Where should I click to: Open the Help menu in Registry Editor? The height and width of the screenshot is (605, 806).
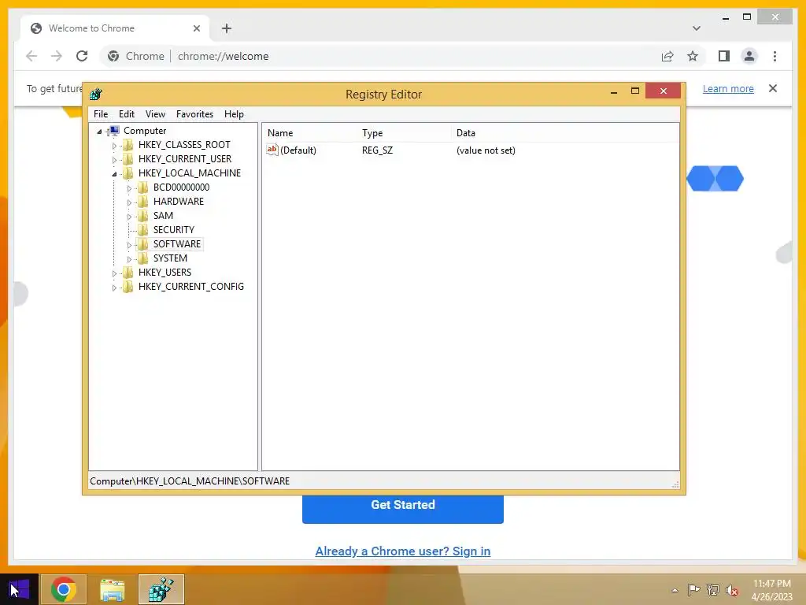[234, 114]
